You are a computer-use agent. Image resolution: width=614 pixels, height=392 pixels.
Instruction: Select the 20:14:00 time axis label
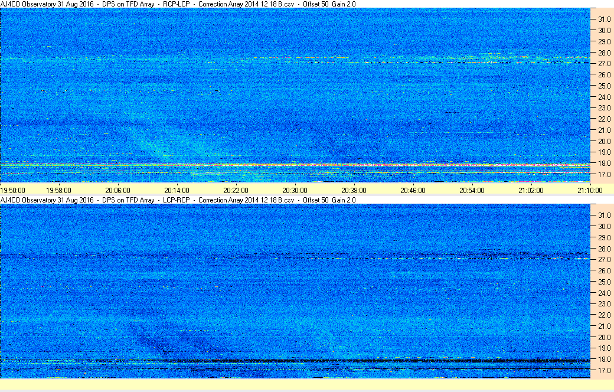pos(177,191)
